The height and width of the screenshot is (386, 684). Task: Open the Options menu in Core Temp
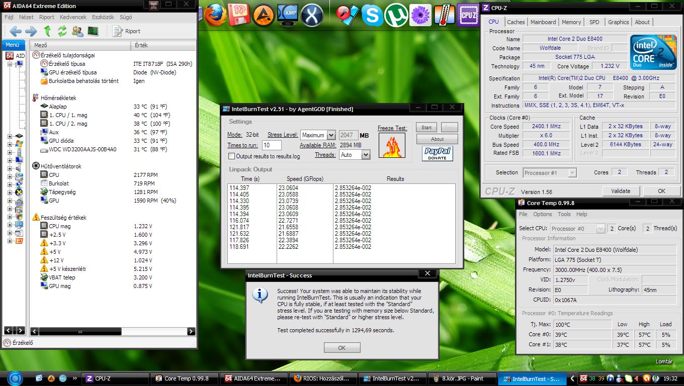(x=542, y=214)
